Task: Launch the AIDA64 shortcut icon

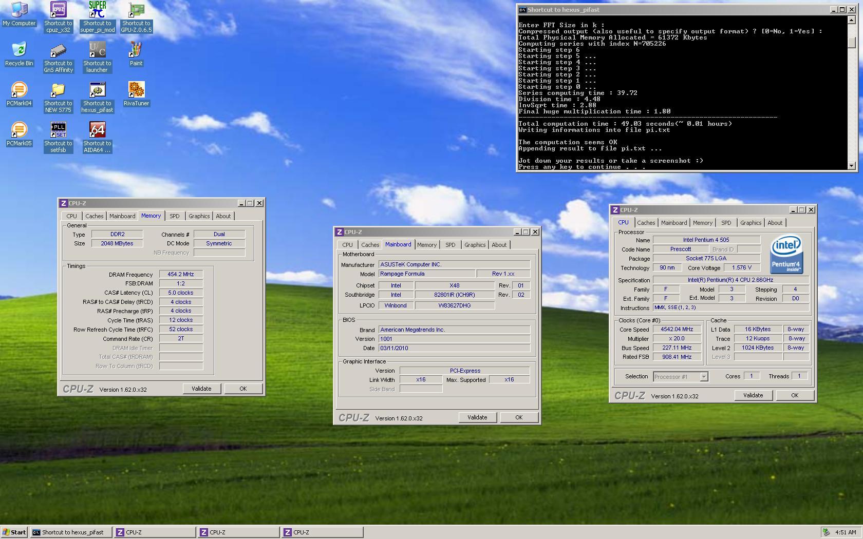Action: pos(97,137)
